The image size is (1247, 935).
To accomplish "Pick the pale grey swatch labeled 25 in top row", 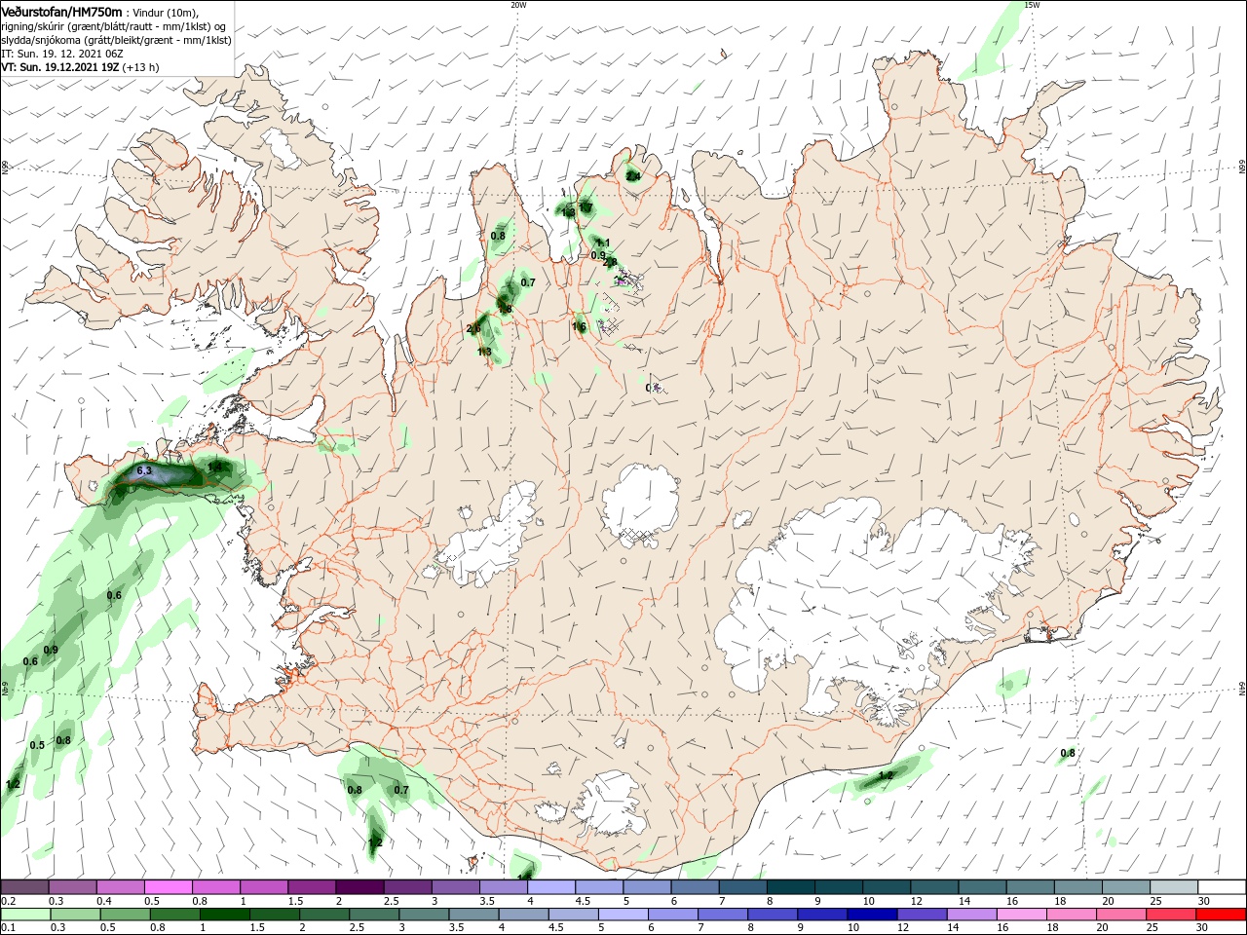I will (x=1173, y=887).
